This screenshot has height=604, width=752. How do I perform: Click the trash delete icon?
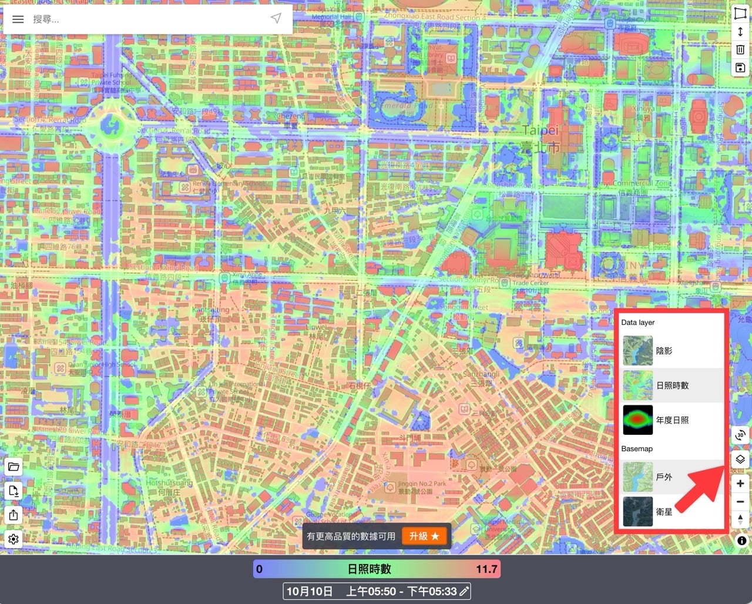tap(740, 50)
